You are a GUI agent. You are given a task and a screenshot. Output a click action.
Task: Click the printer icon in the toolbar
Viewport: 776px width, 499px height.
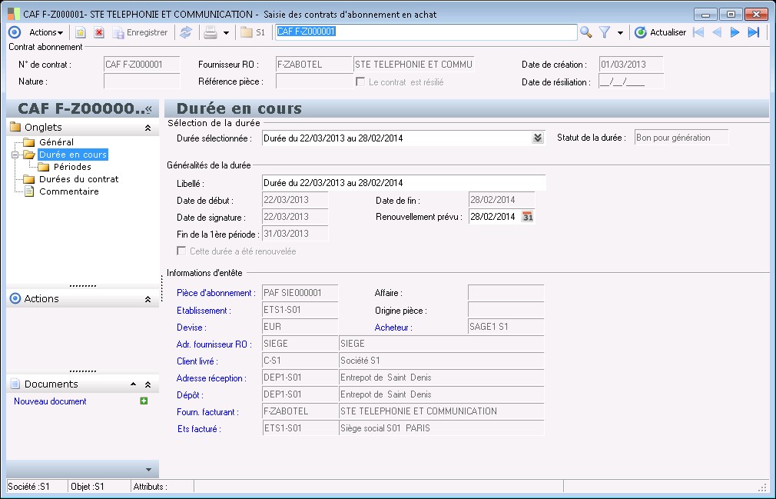(210, 32)
